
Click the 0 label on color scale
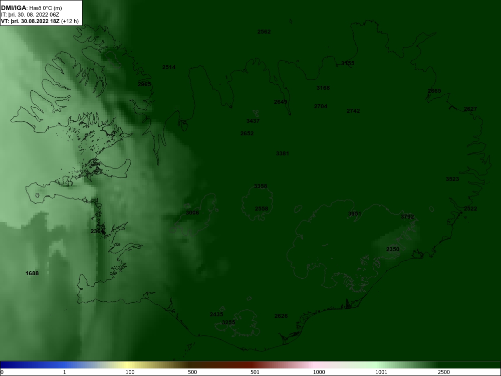click(2, 372)
